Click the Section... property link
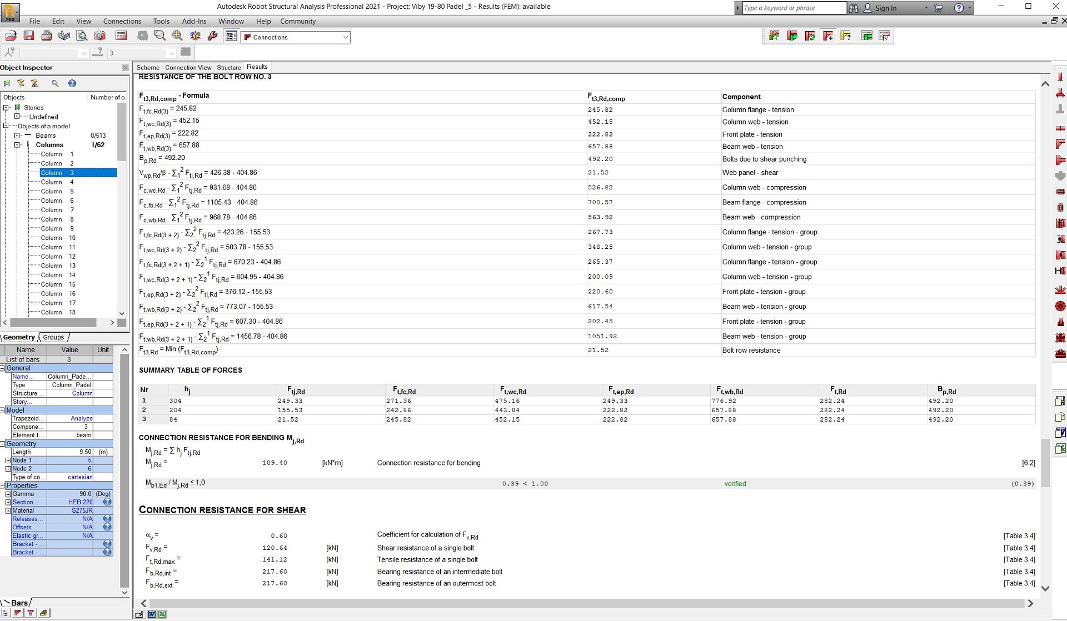Screen dimensions: 1067x621 click(x=26, y=502)
